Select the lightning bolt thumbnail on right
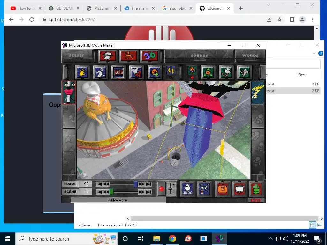327x245 pixels. (258, 93)
